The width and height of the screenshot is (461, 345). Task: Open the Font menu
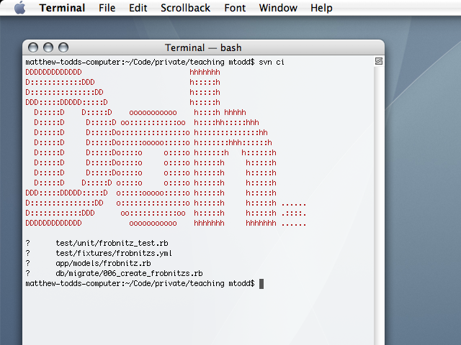coord(235,8)
